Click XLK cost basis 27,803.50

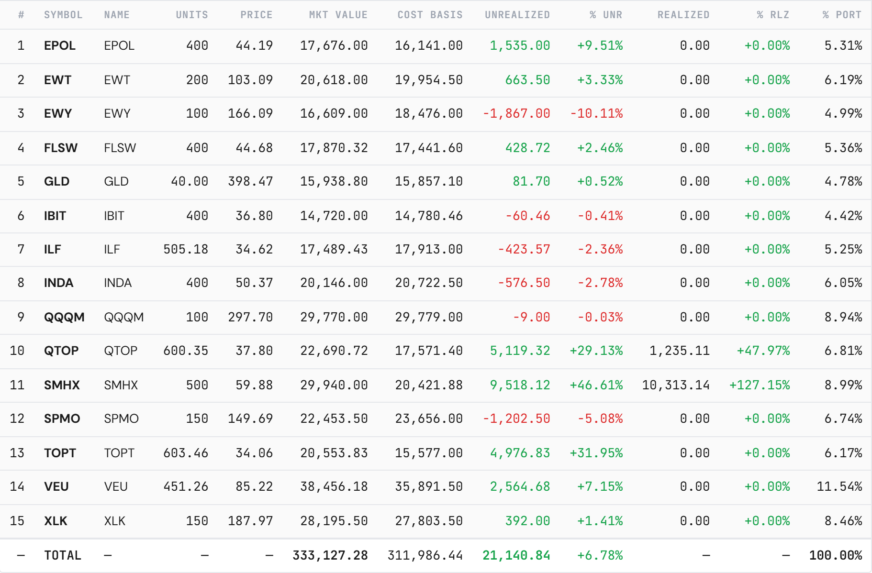point(429,521)
